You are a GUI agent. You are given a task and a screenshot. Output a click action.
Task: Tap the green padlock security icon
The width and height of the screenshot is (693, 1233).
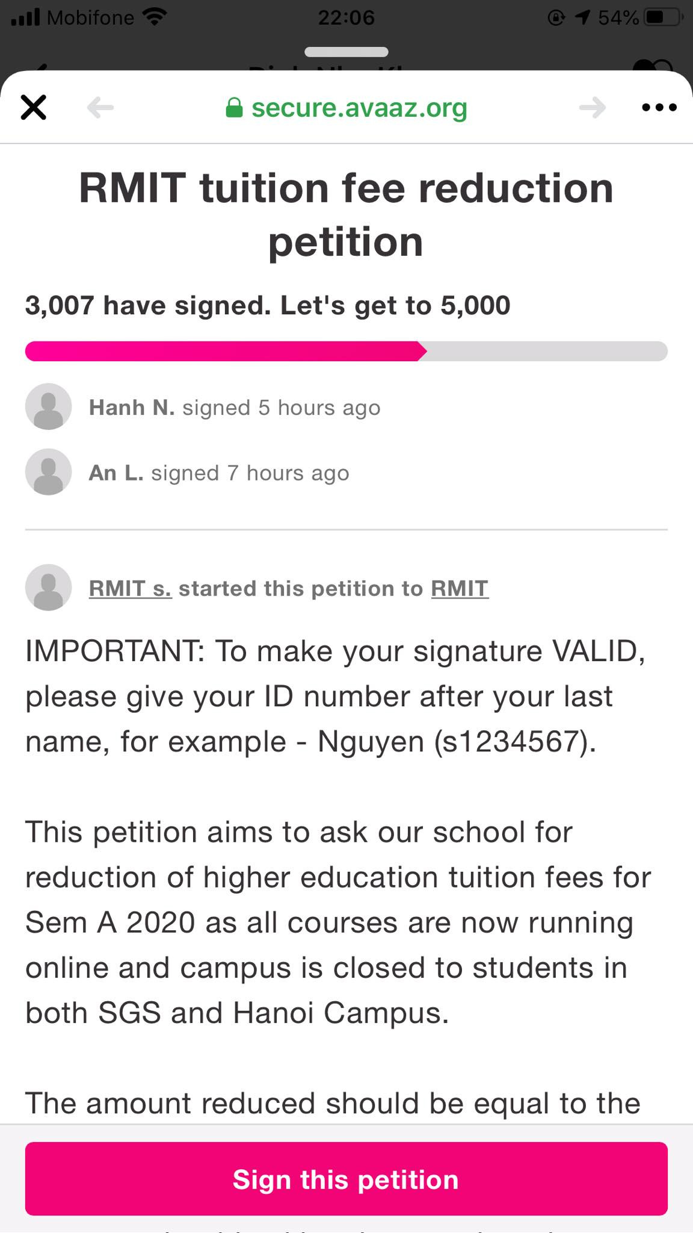[x=233, y=108]
